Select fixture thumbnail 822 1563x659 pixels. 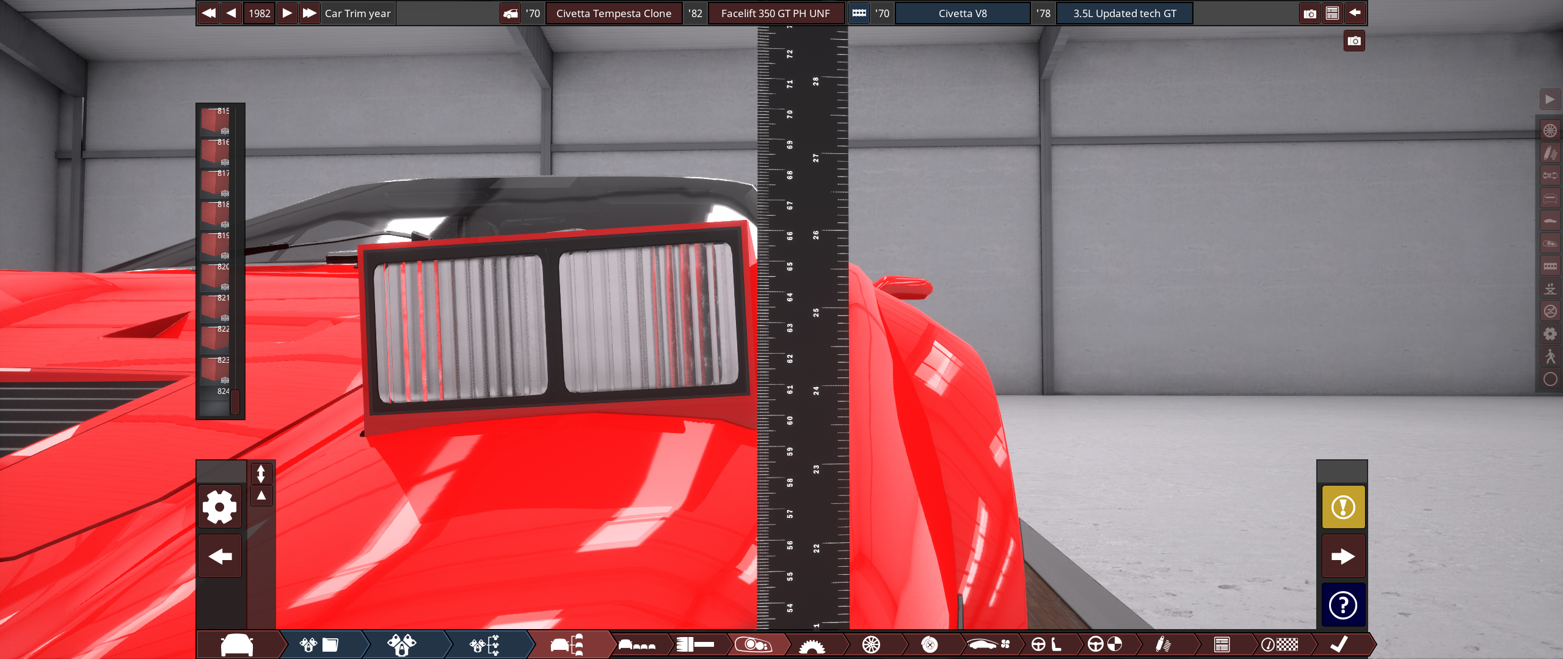(215, 338)
